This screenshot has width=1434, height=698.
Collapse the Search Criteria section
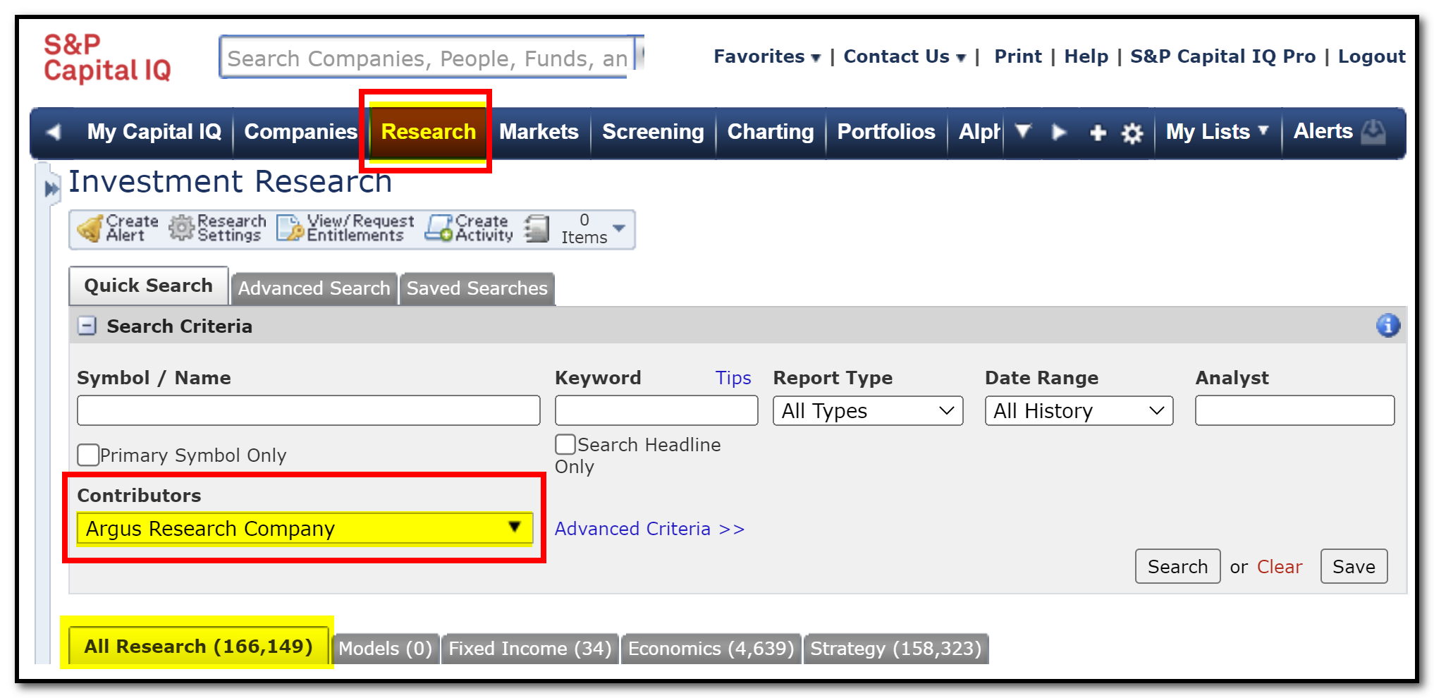point(87,326)
